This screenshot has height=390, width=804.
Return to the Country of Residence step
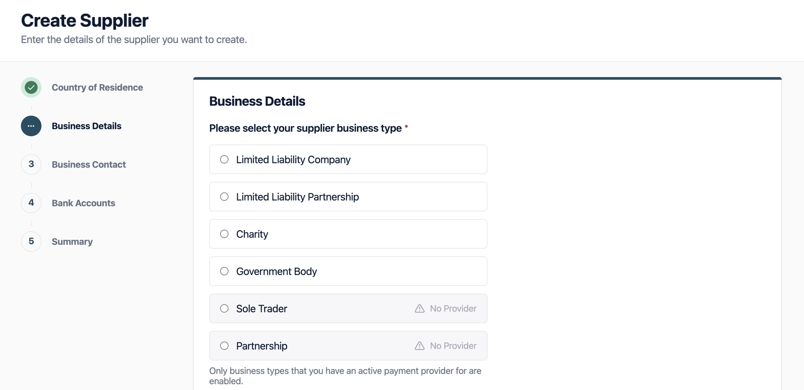[x=97, y=87]
